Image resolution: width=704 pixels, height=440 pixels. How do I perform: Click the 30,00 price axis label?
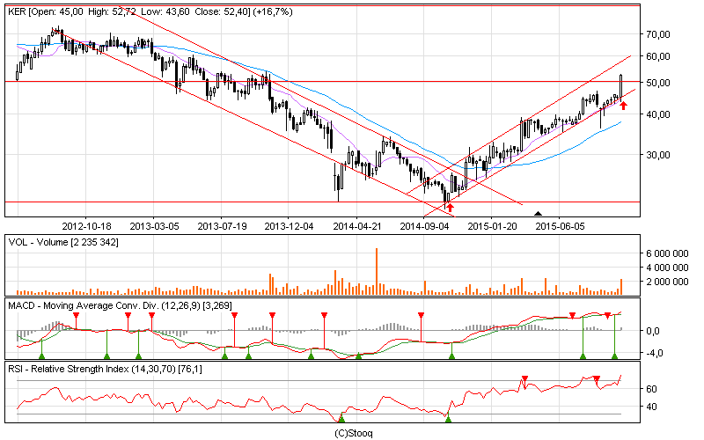(x=658, y=155)
